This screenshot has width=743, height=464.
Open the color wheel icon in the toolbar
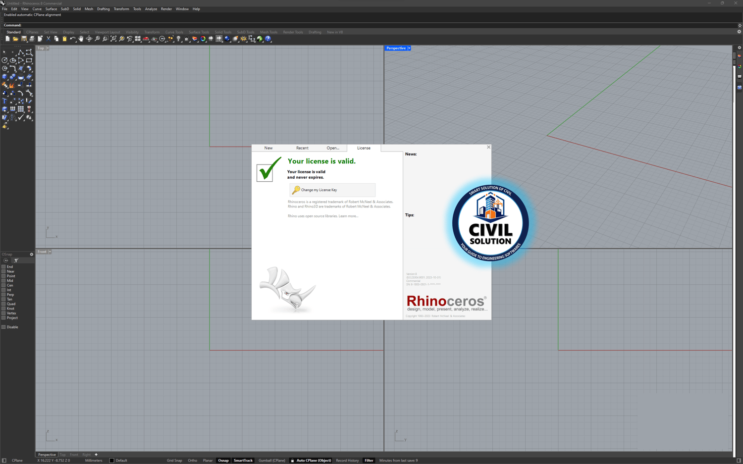[203, 39]
